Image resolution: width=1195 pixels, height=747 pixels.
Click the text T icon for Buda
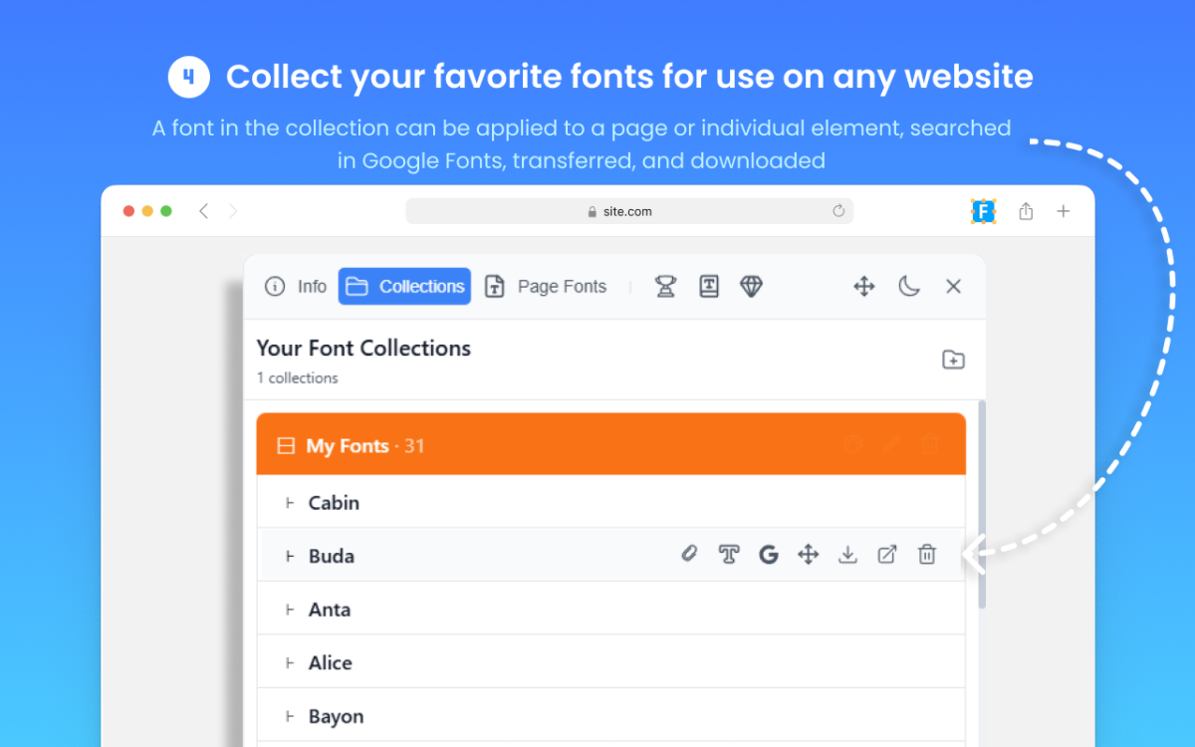(729, 555)
